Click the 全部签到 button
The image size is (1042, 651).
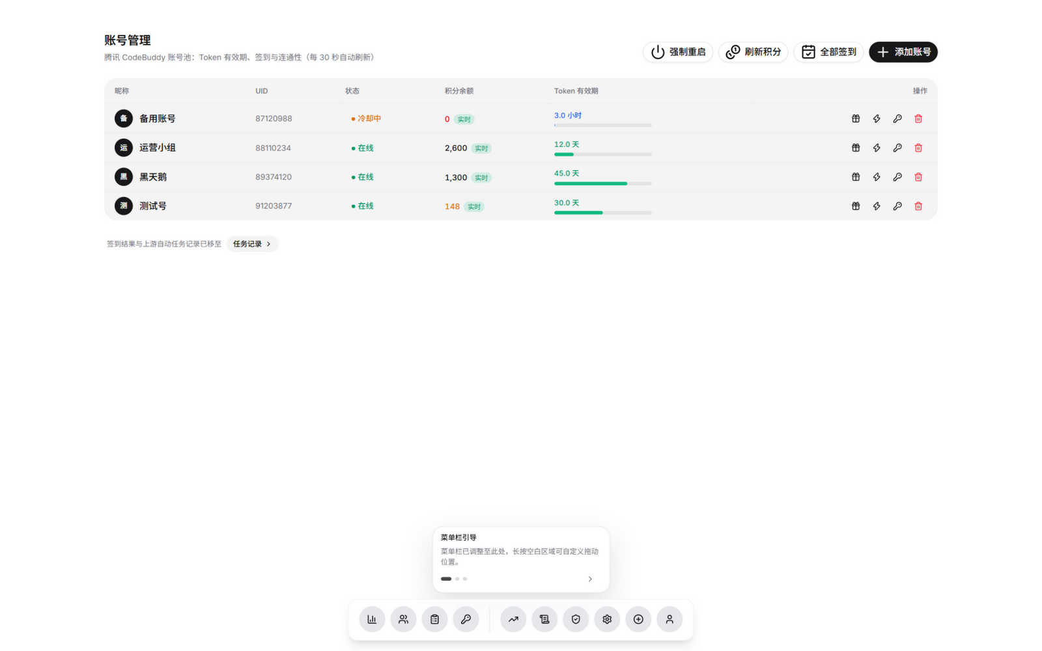pos(828,52)
